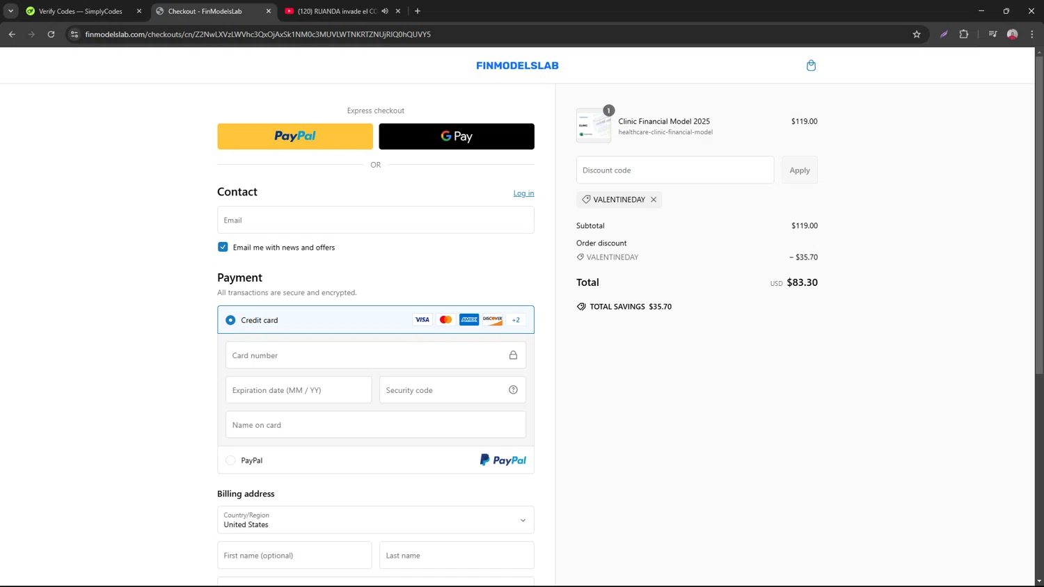The image size is (1044, 587).
Task: Open the tab search dropdown arrow
Action: [10, 11]
